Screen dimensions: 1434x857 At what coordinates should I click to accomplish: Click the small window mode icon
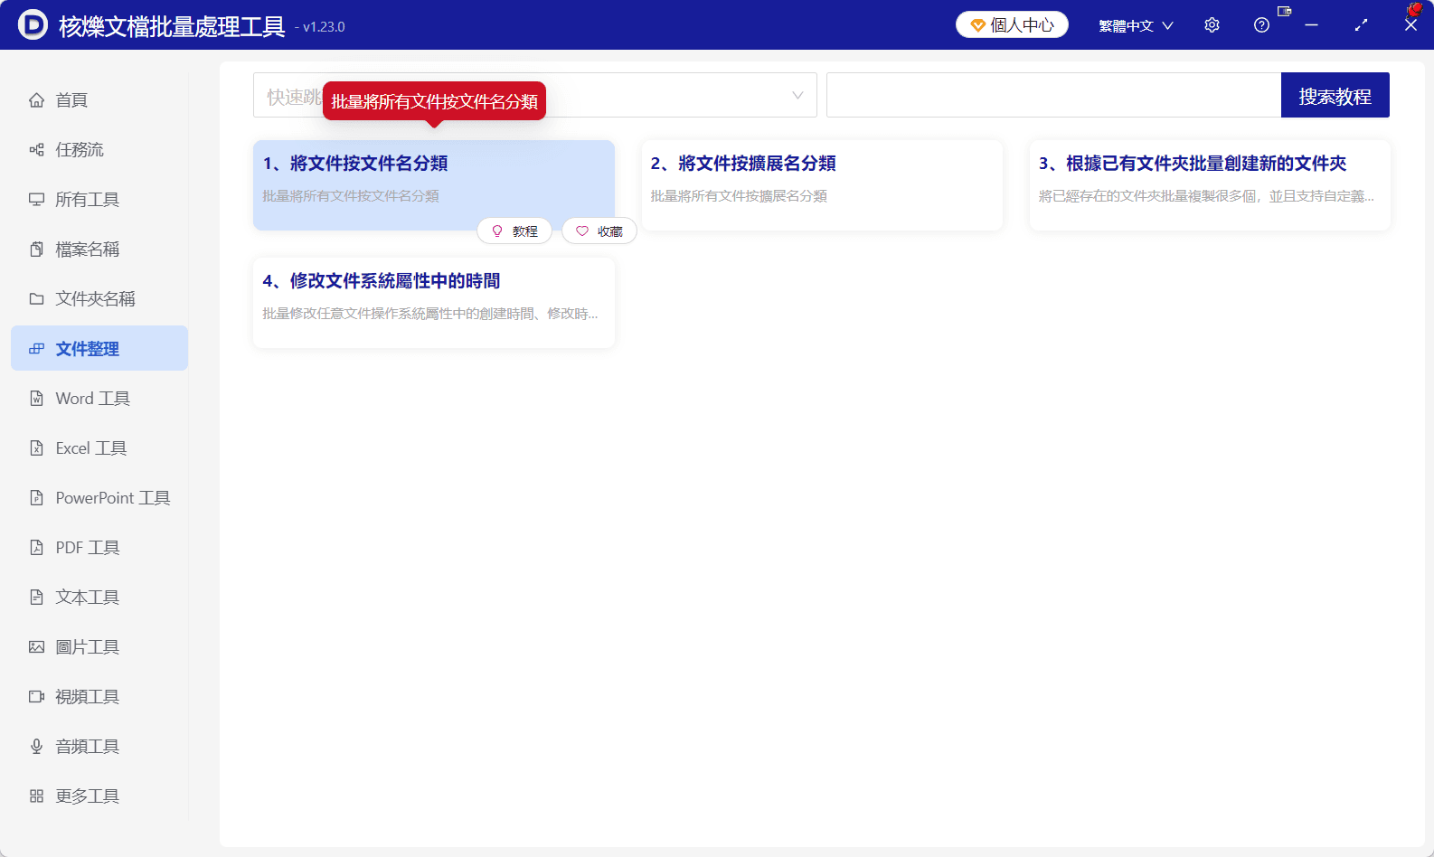pos(1284,11)
